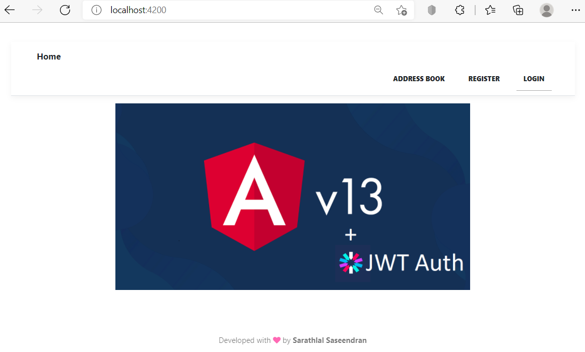
Task: Go to the Home link
Action: click(x=49, y=57)
